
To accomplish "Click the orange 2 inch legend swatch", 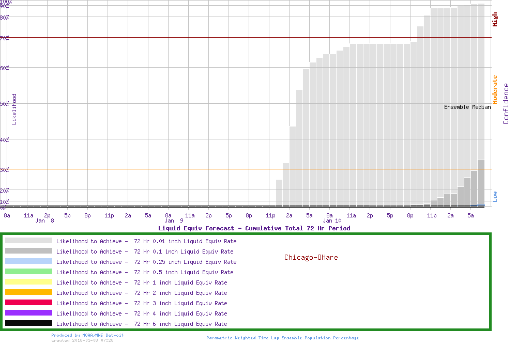I will coord(28,292).
